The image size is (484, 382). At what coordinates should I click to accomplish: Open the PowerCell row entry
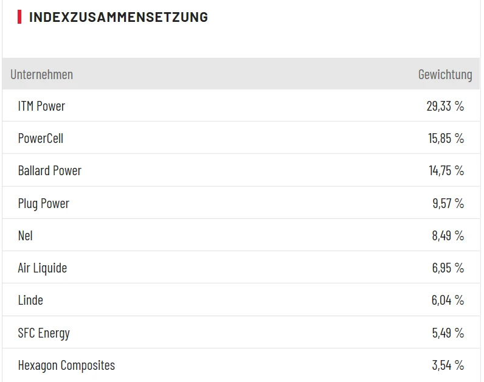[x=41, y=138]
